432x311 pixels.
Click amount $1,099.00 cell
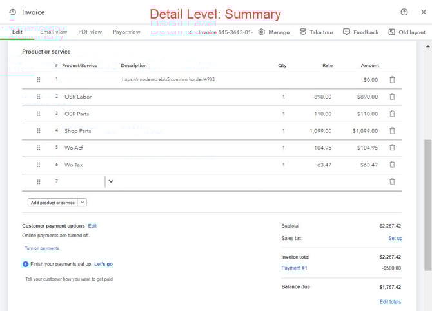[365, 131]
